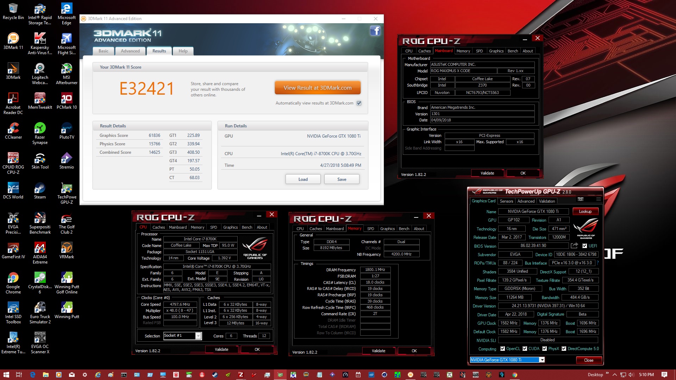Select the AIDA64 Extreme desktop icon

pos(40,253)
